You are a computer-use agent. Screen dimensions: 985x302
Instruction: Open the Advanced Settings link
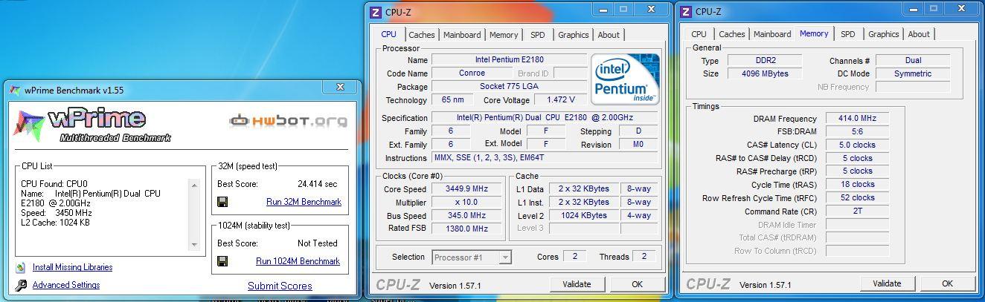coord(66,285)
